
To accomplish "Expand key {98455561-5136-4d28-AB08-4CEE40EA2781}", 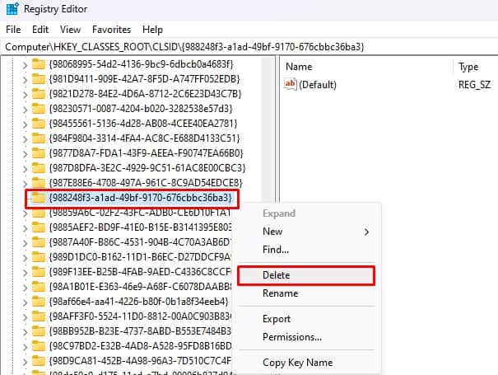I will pyautogui.click(x=25, y=124).
